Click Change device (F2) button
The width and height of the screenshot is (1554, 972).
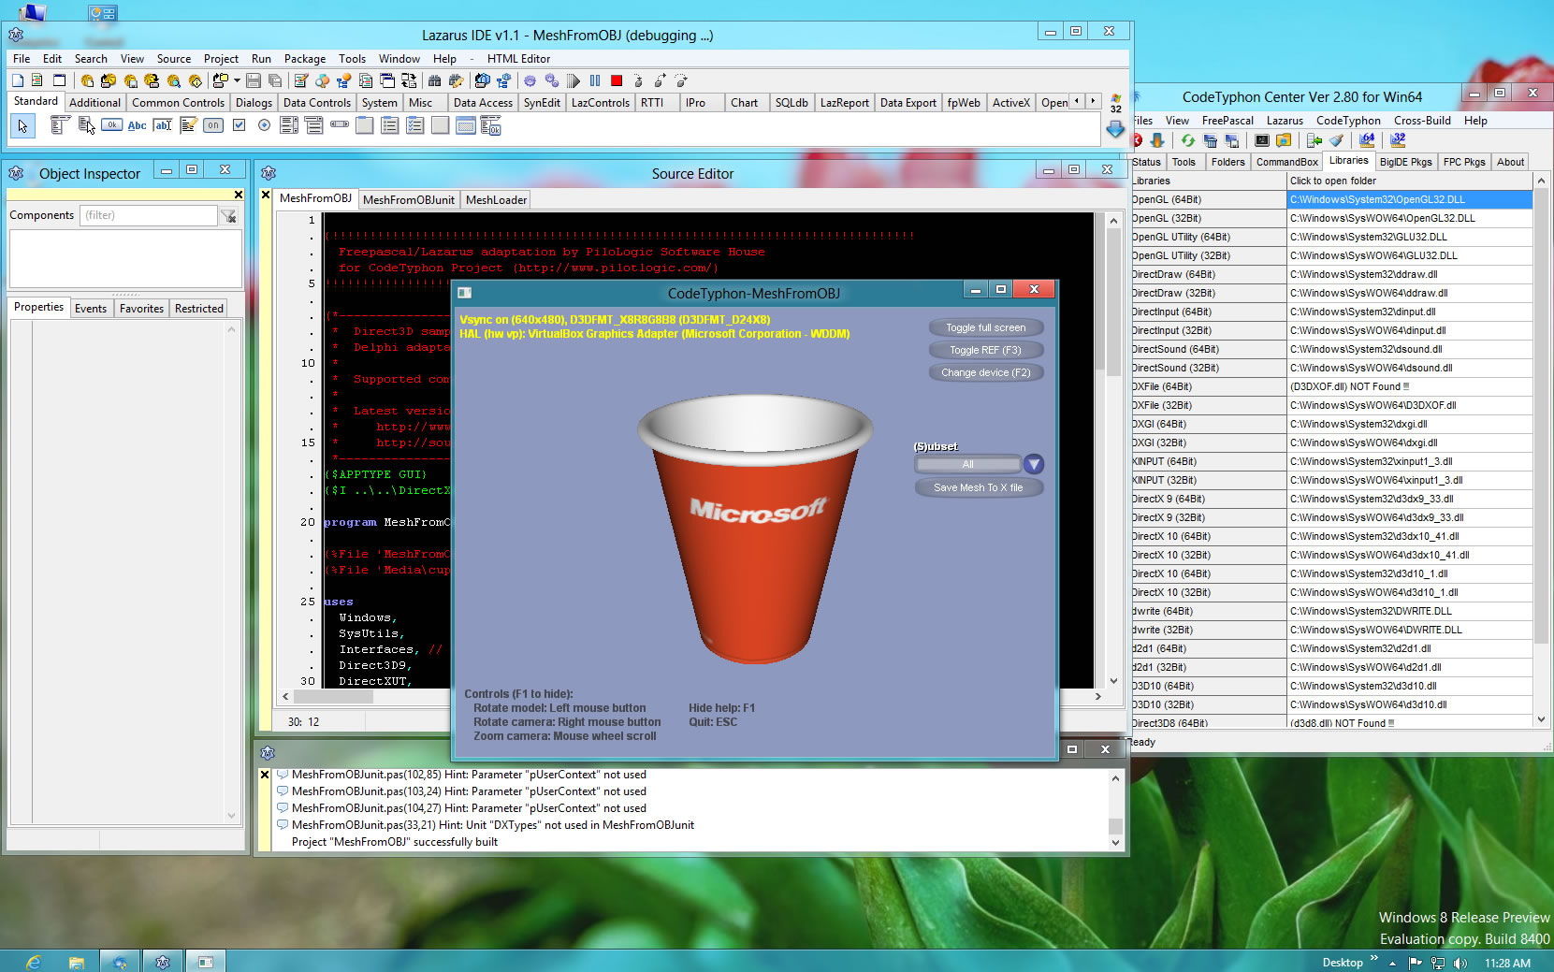985,372
